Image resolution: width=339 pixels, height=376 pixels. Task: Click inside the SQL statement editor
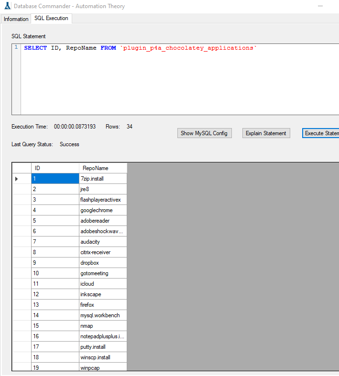point(179,79)
